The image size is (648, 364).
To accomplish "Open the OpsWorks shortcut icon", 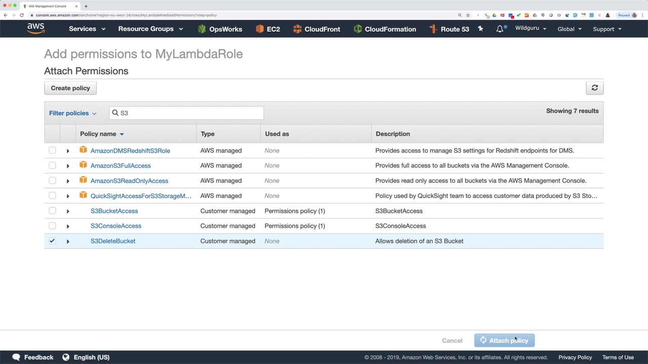I will (x=202, y=29).
